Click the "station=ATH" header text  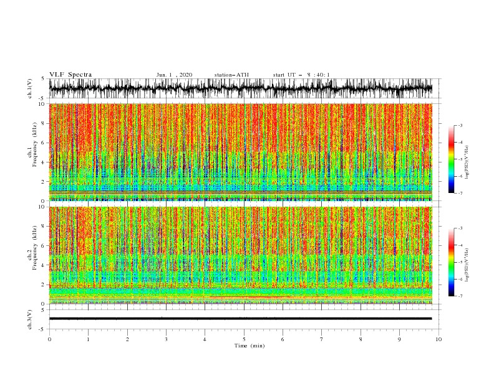pyautogui.click(x=231, y=75)
